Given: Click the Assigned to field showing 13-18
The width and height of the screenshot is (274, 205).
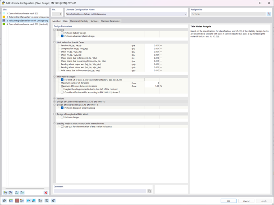Looking at the screenshot, I should [228, 14].
